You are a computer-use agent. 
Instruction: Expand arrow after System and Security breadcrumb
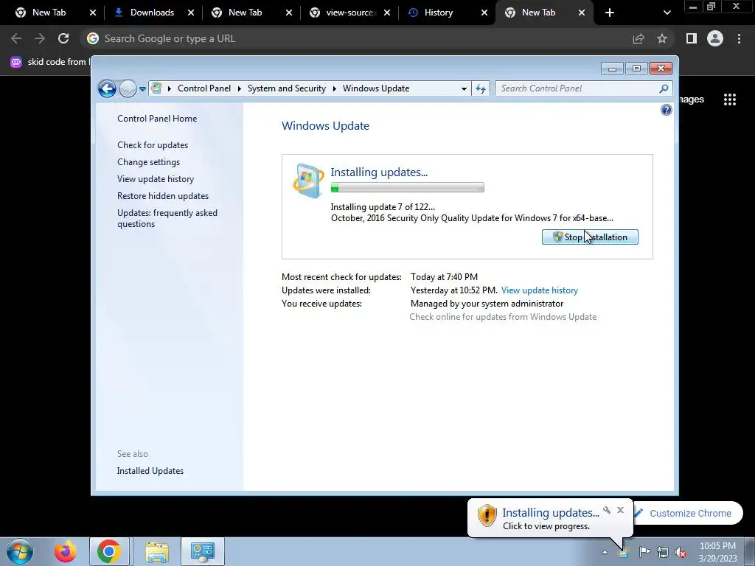pyautogui.click(x=334, y=88)
